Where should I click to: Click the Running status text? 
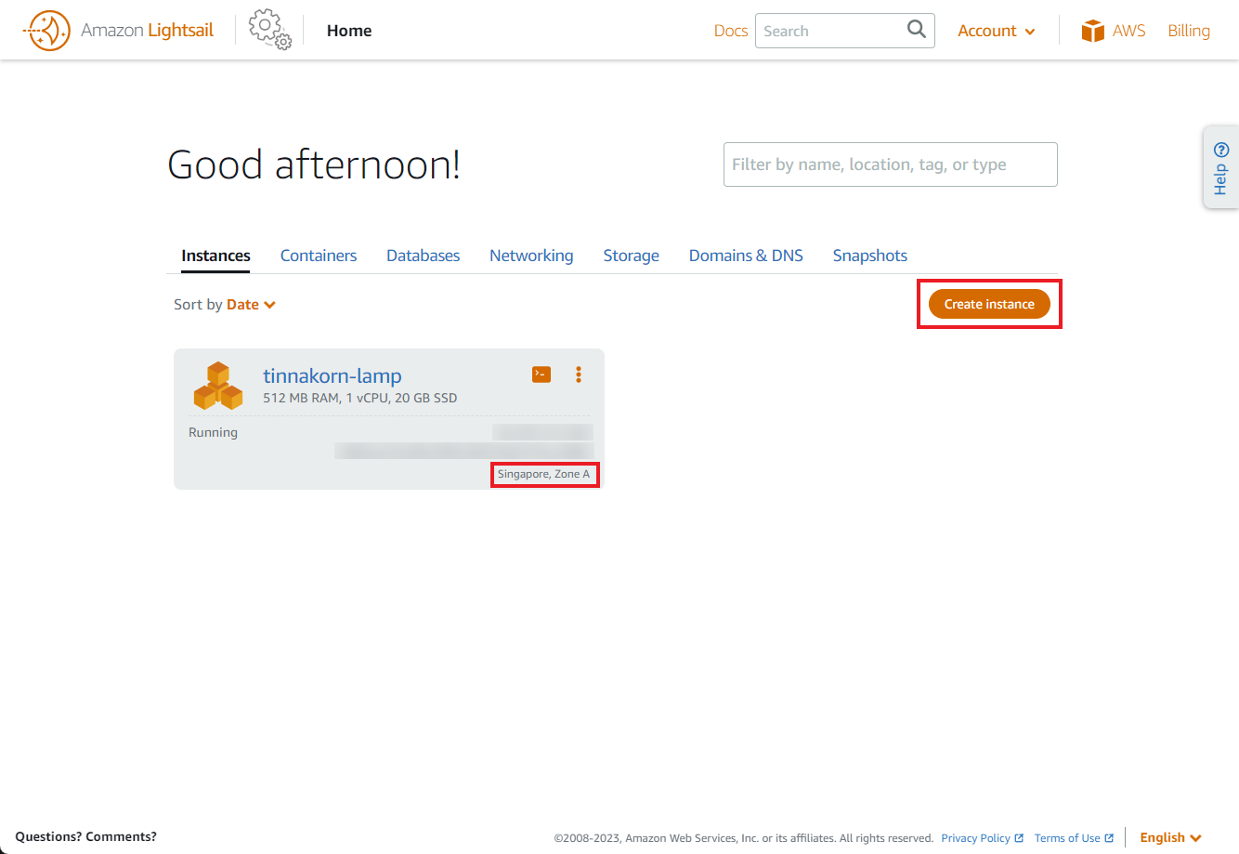pyautogui.click(x=213, y=432)
